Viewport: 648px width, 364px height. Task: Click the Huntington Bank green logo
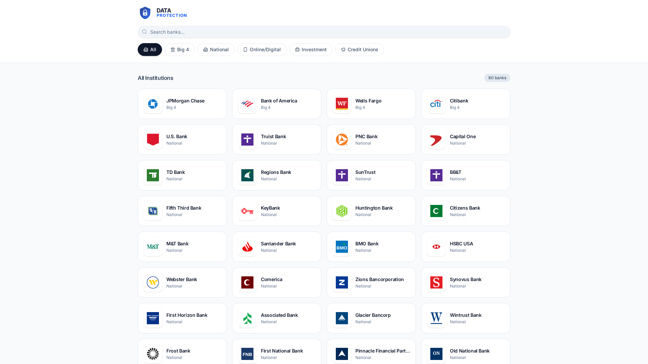[342, 211]
